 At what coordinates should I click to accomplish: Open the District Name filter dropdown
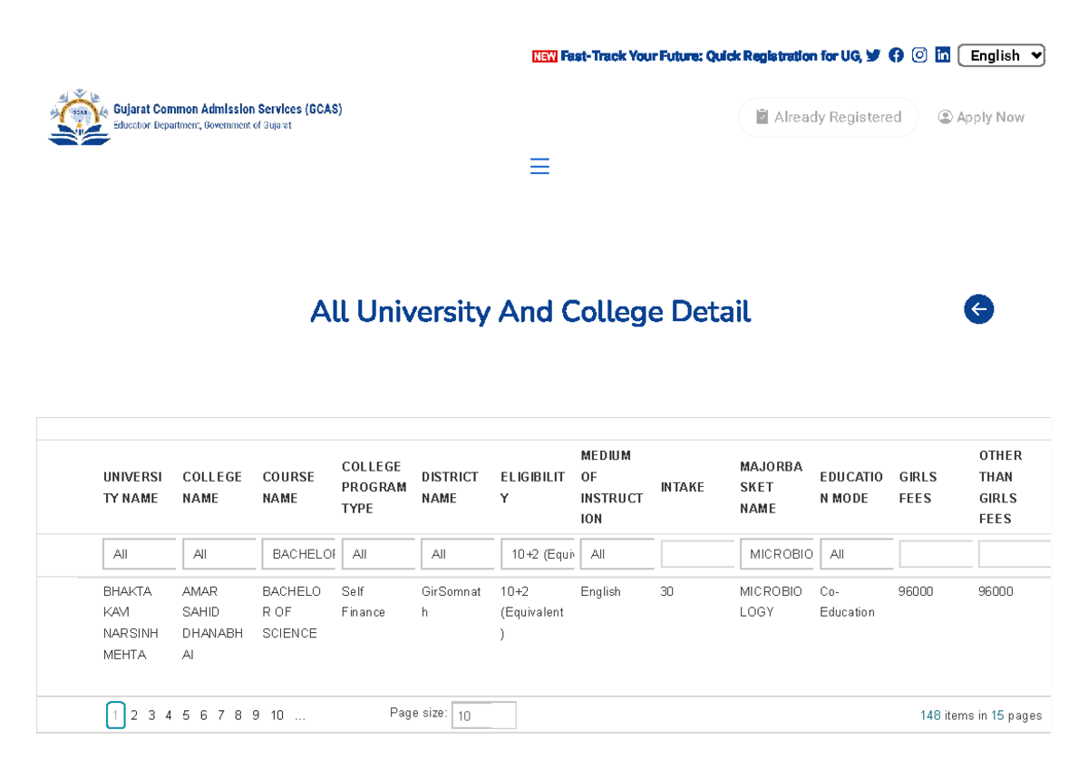coord(458,554)
